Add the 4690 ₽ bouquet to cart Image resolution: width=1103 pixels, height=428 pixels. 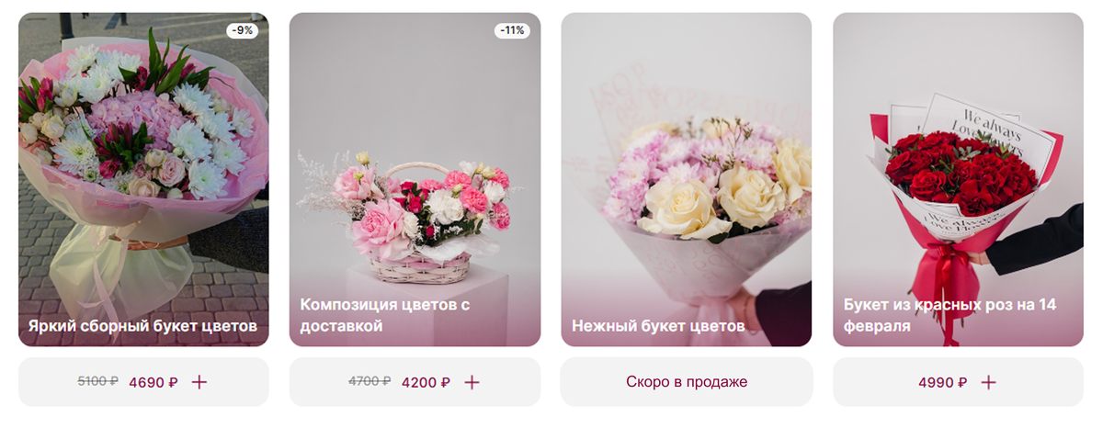coord(199,382)
